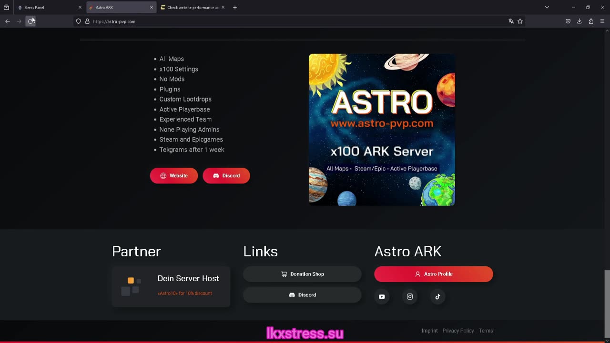Click the Dein Server Host partner card
Image resolution: width=610 pixels, height=343 pixels.
(x=171, y=286)
